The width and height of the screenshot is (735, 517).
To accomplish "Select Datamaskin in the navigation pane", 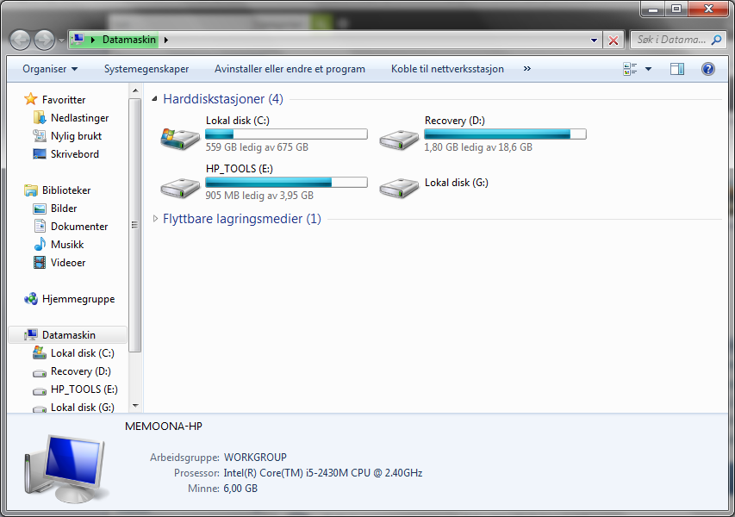I will click(x=68, y=335).
